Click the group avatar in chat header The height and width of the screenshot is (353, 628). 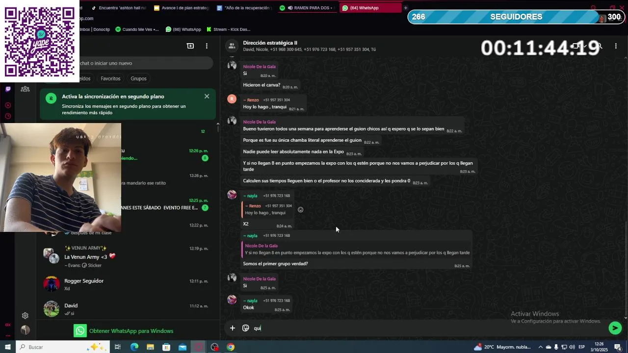click(x=232, y=46)
